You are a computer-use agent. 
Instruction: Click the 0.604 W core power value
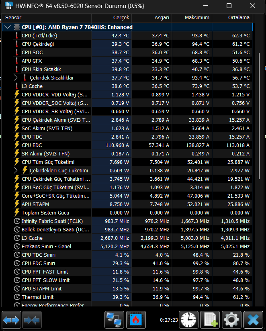[119, 171]
